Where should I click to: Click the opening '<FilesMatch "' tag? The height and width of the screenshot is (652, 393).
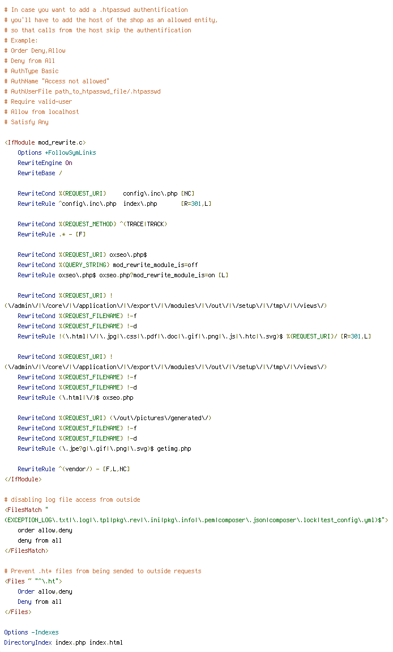point(26,510)
